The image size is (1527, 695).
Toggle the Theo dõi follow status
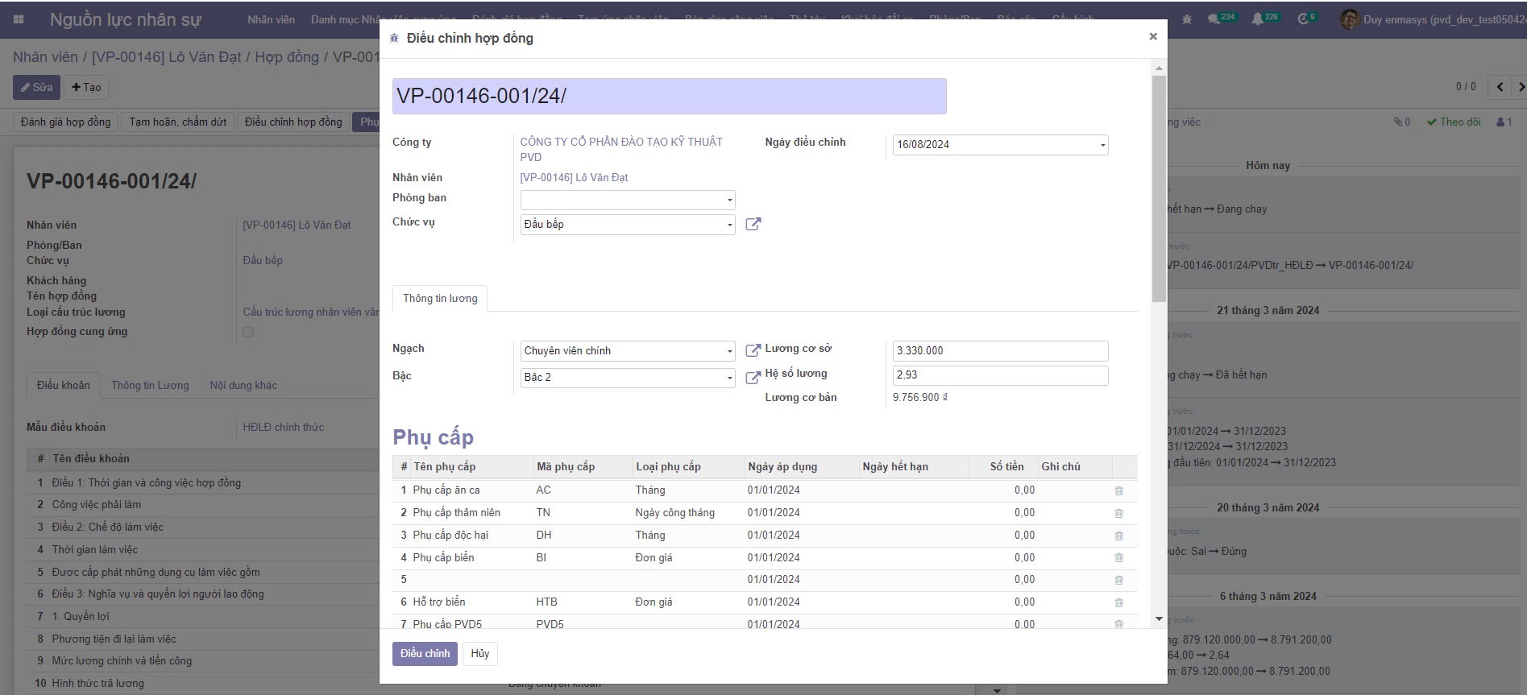(x=1454, y=122)
